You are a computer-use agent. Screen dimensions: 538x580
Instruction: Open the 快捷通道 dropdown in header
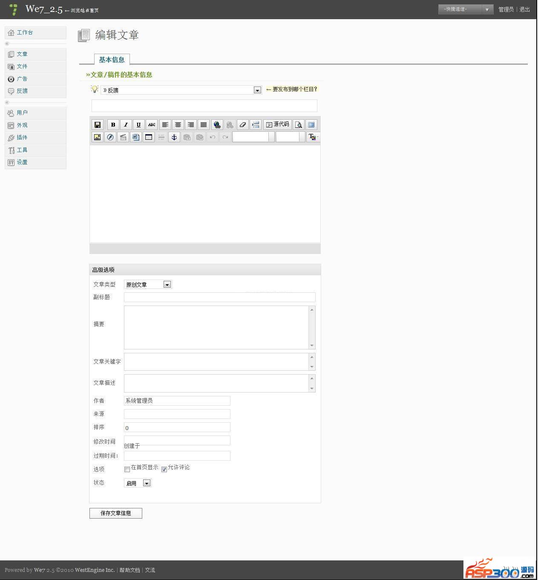coord(466,9)
